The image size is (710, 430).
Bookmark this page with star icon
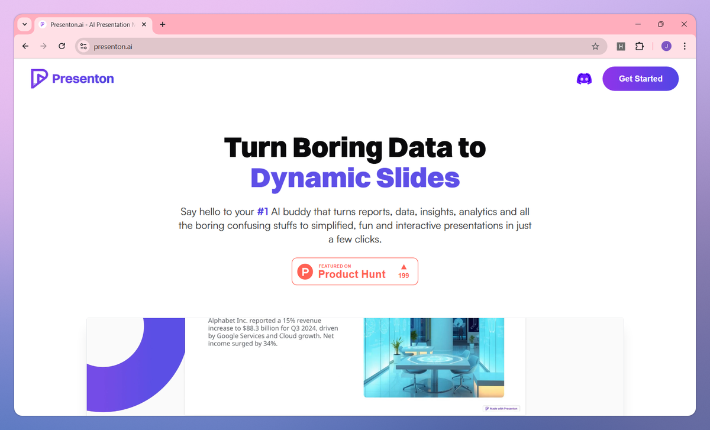(595, 46)
